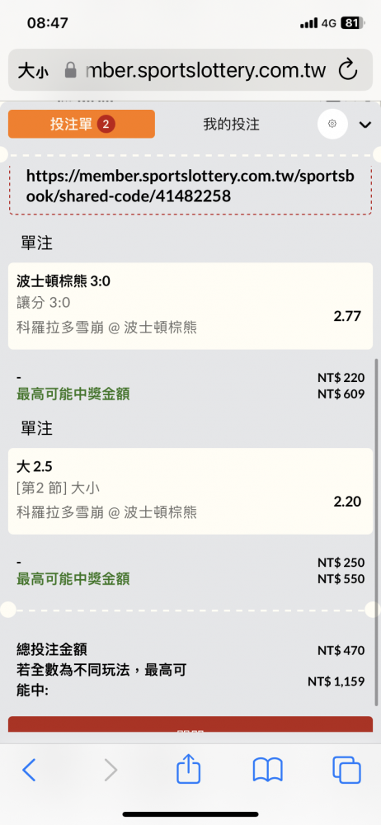The image size is (381, 825).
Task: Click the bet slip vertical scrollbar
Action: tap(377, 532)
